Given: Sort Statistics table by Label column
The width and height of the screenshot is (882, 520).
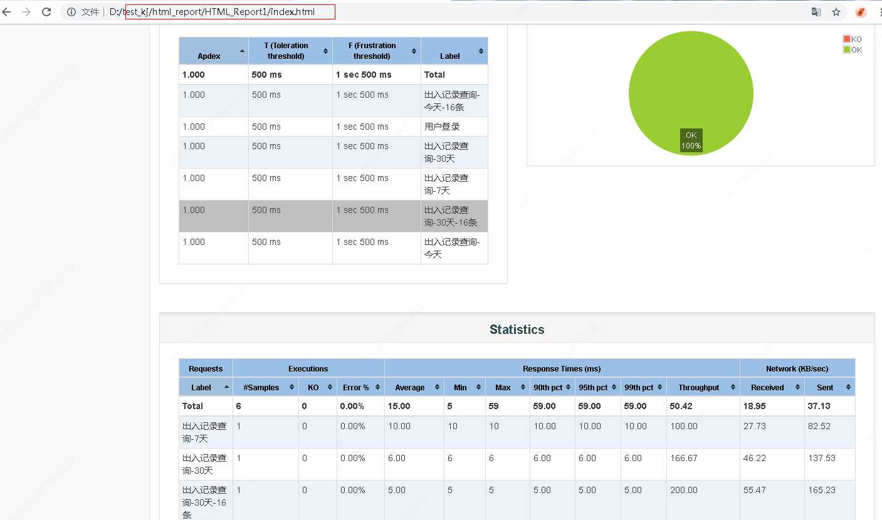Looking at the screenshot, I should pyautogui.click(x=206, y=387).
